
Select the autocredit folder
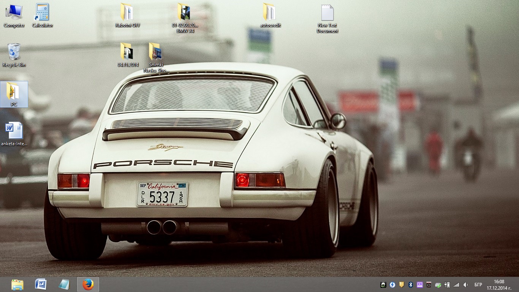[x=270, y=16]
